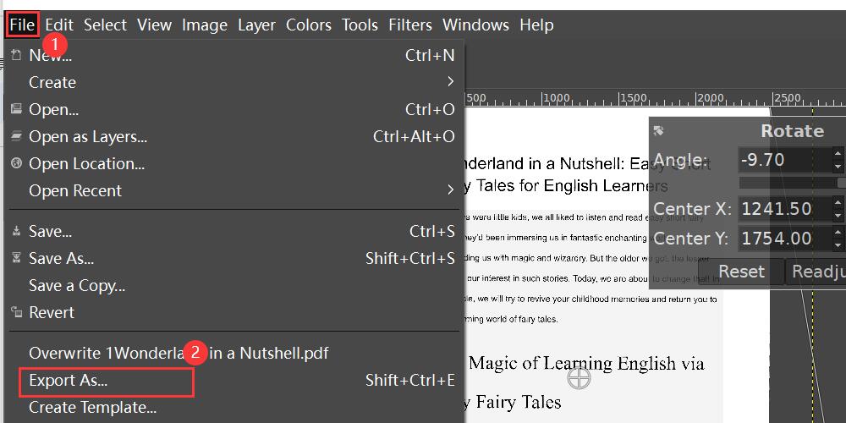Click the New document icon

[x=17, y=54]
